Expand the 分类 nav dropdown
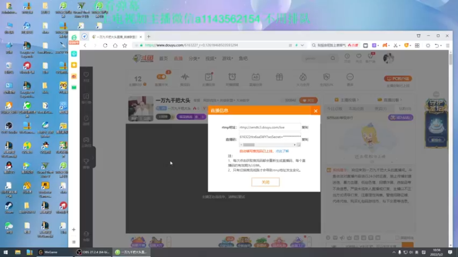The image size is (458, 257). [x=194, y=59]
